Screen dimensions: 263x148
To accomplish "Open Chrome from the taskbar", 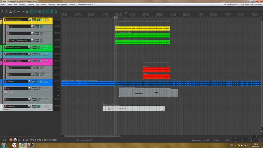I will point(23,145).
